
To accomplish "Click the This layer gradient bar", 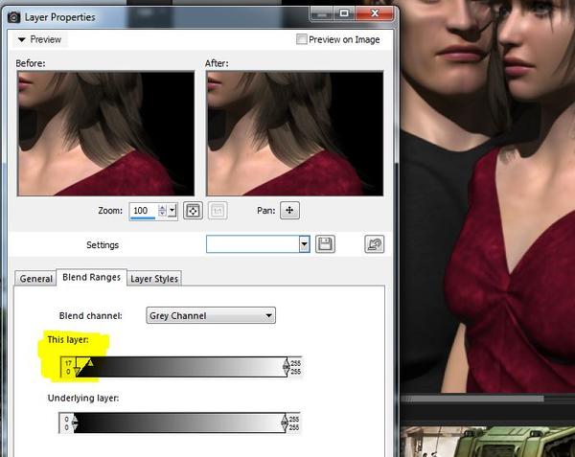I will tap(181, 367).
